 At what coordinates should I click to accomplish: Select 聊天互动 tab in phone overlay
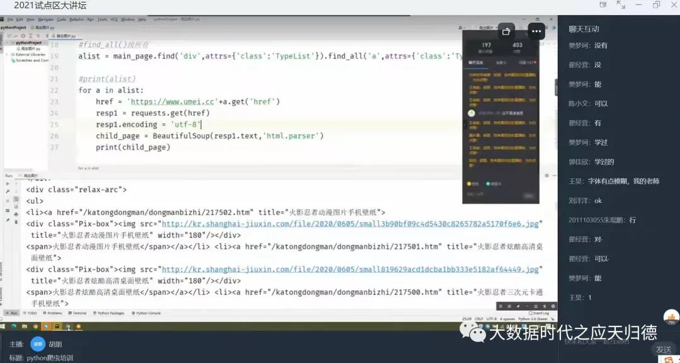(476, 62)
